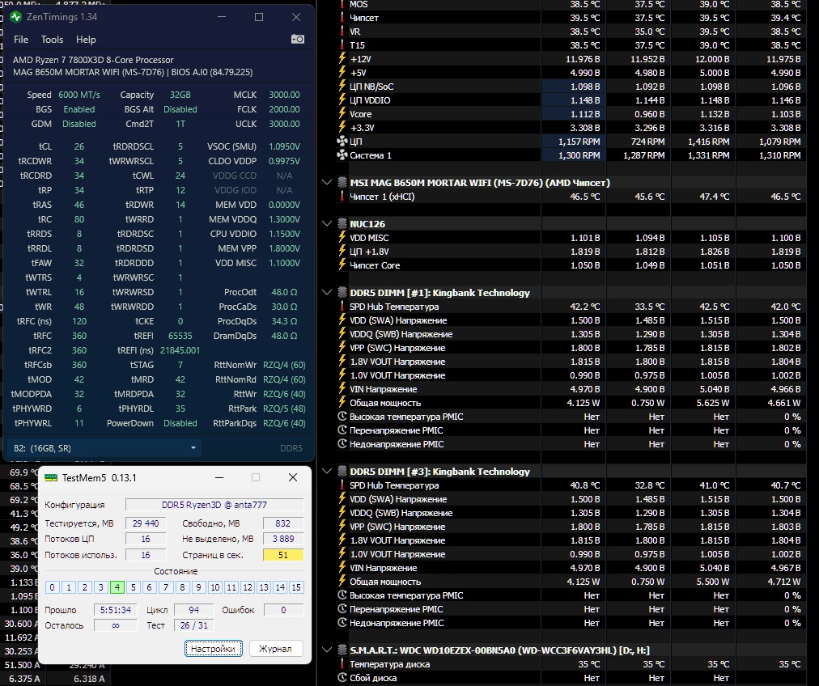Select thread box 0 in TestMem5 state

[x=52, y=587]
